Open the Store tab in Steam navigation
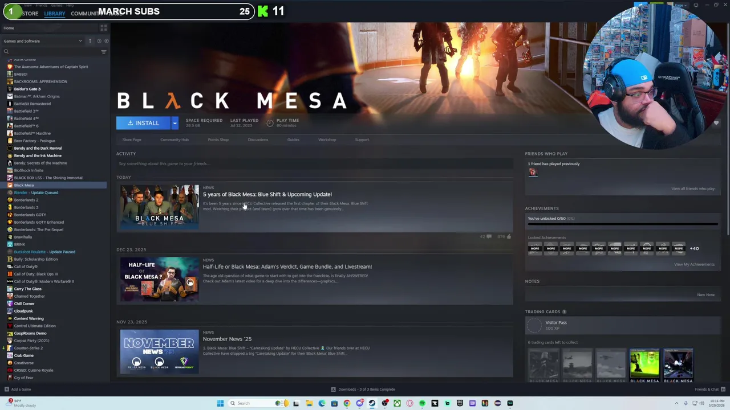This screenshot has width=730, height=410. point(30,14)
